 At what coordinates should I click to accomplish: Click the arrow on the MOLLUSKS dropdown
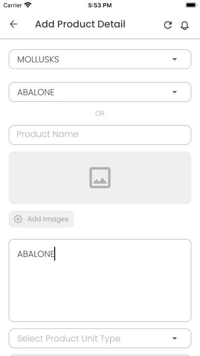pyautogui.click(x=174, y=59)
